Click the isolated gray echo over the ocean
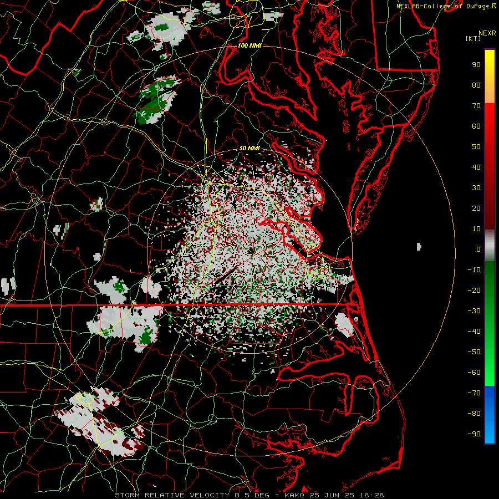 [419, 246]
